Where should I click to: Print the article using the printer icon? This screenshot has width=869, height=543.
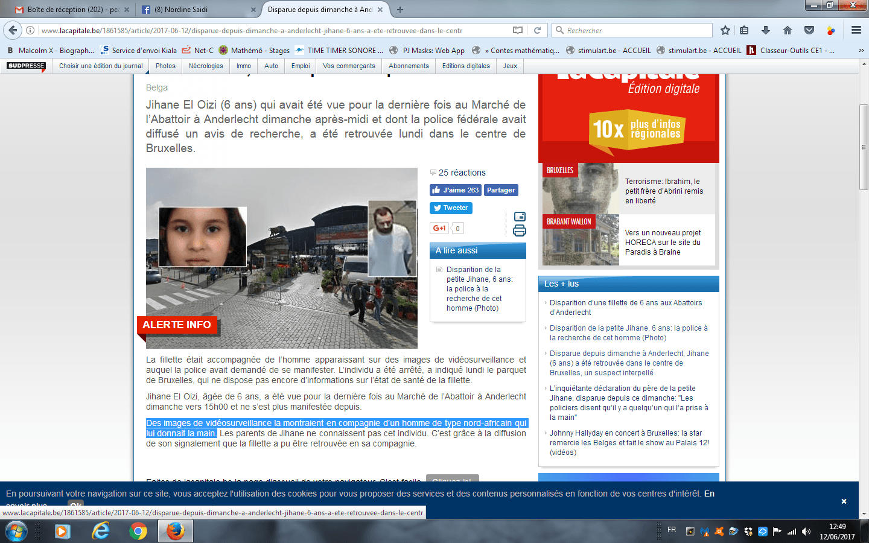tap(519, 230)
